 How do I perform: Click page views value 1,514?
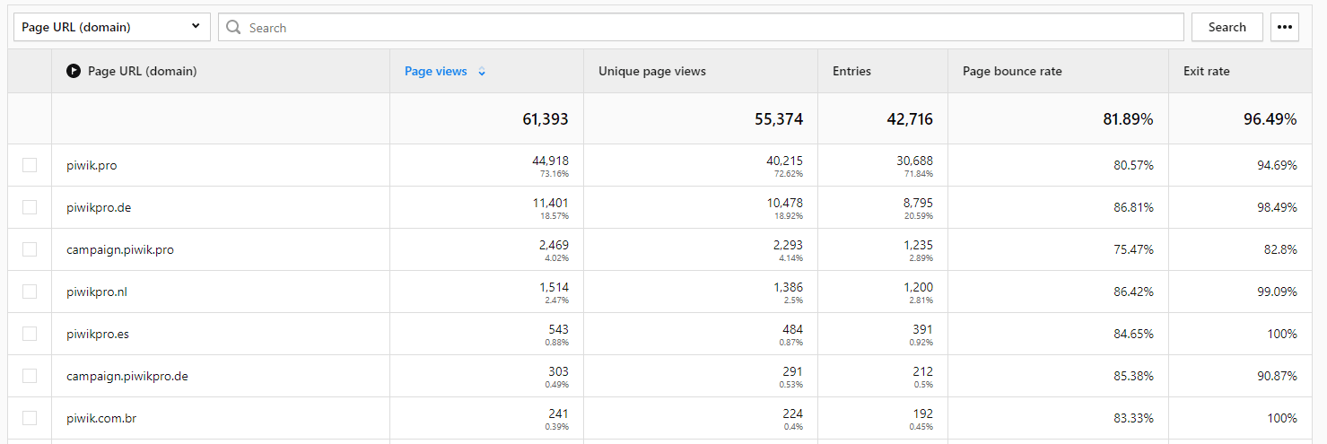point(554,287)
